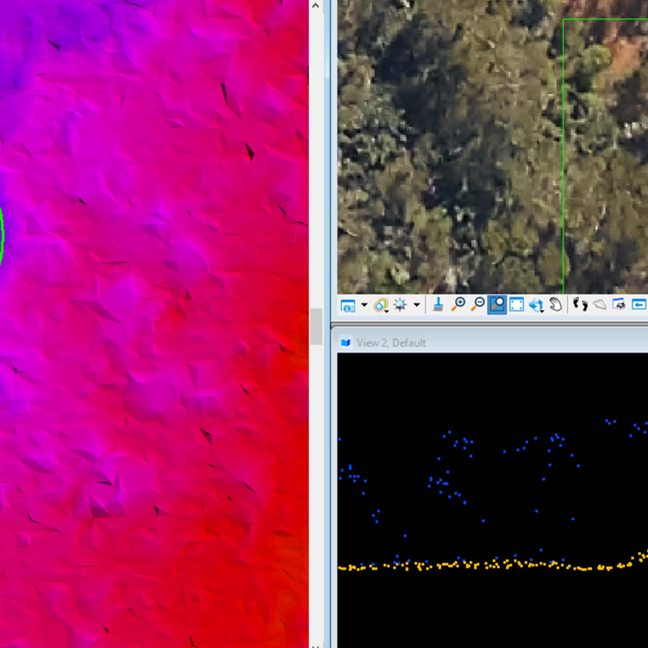Click the Fly airplane tool
Image resolution: width=648 pixels, height=648 pixels.
(x=600, y=305)
